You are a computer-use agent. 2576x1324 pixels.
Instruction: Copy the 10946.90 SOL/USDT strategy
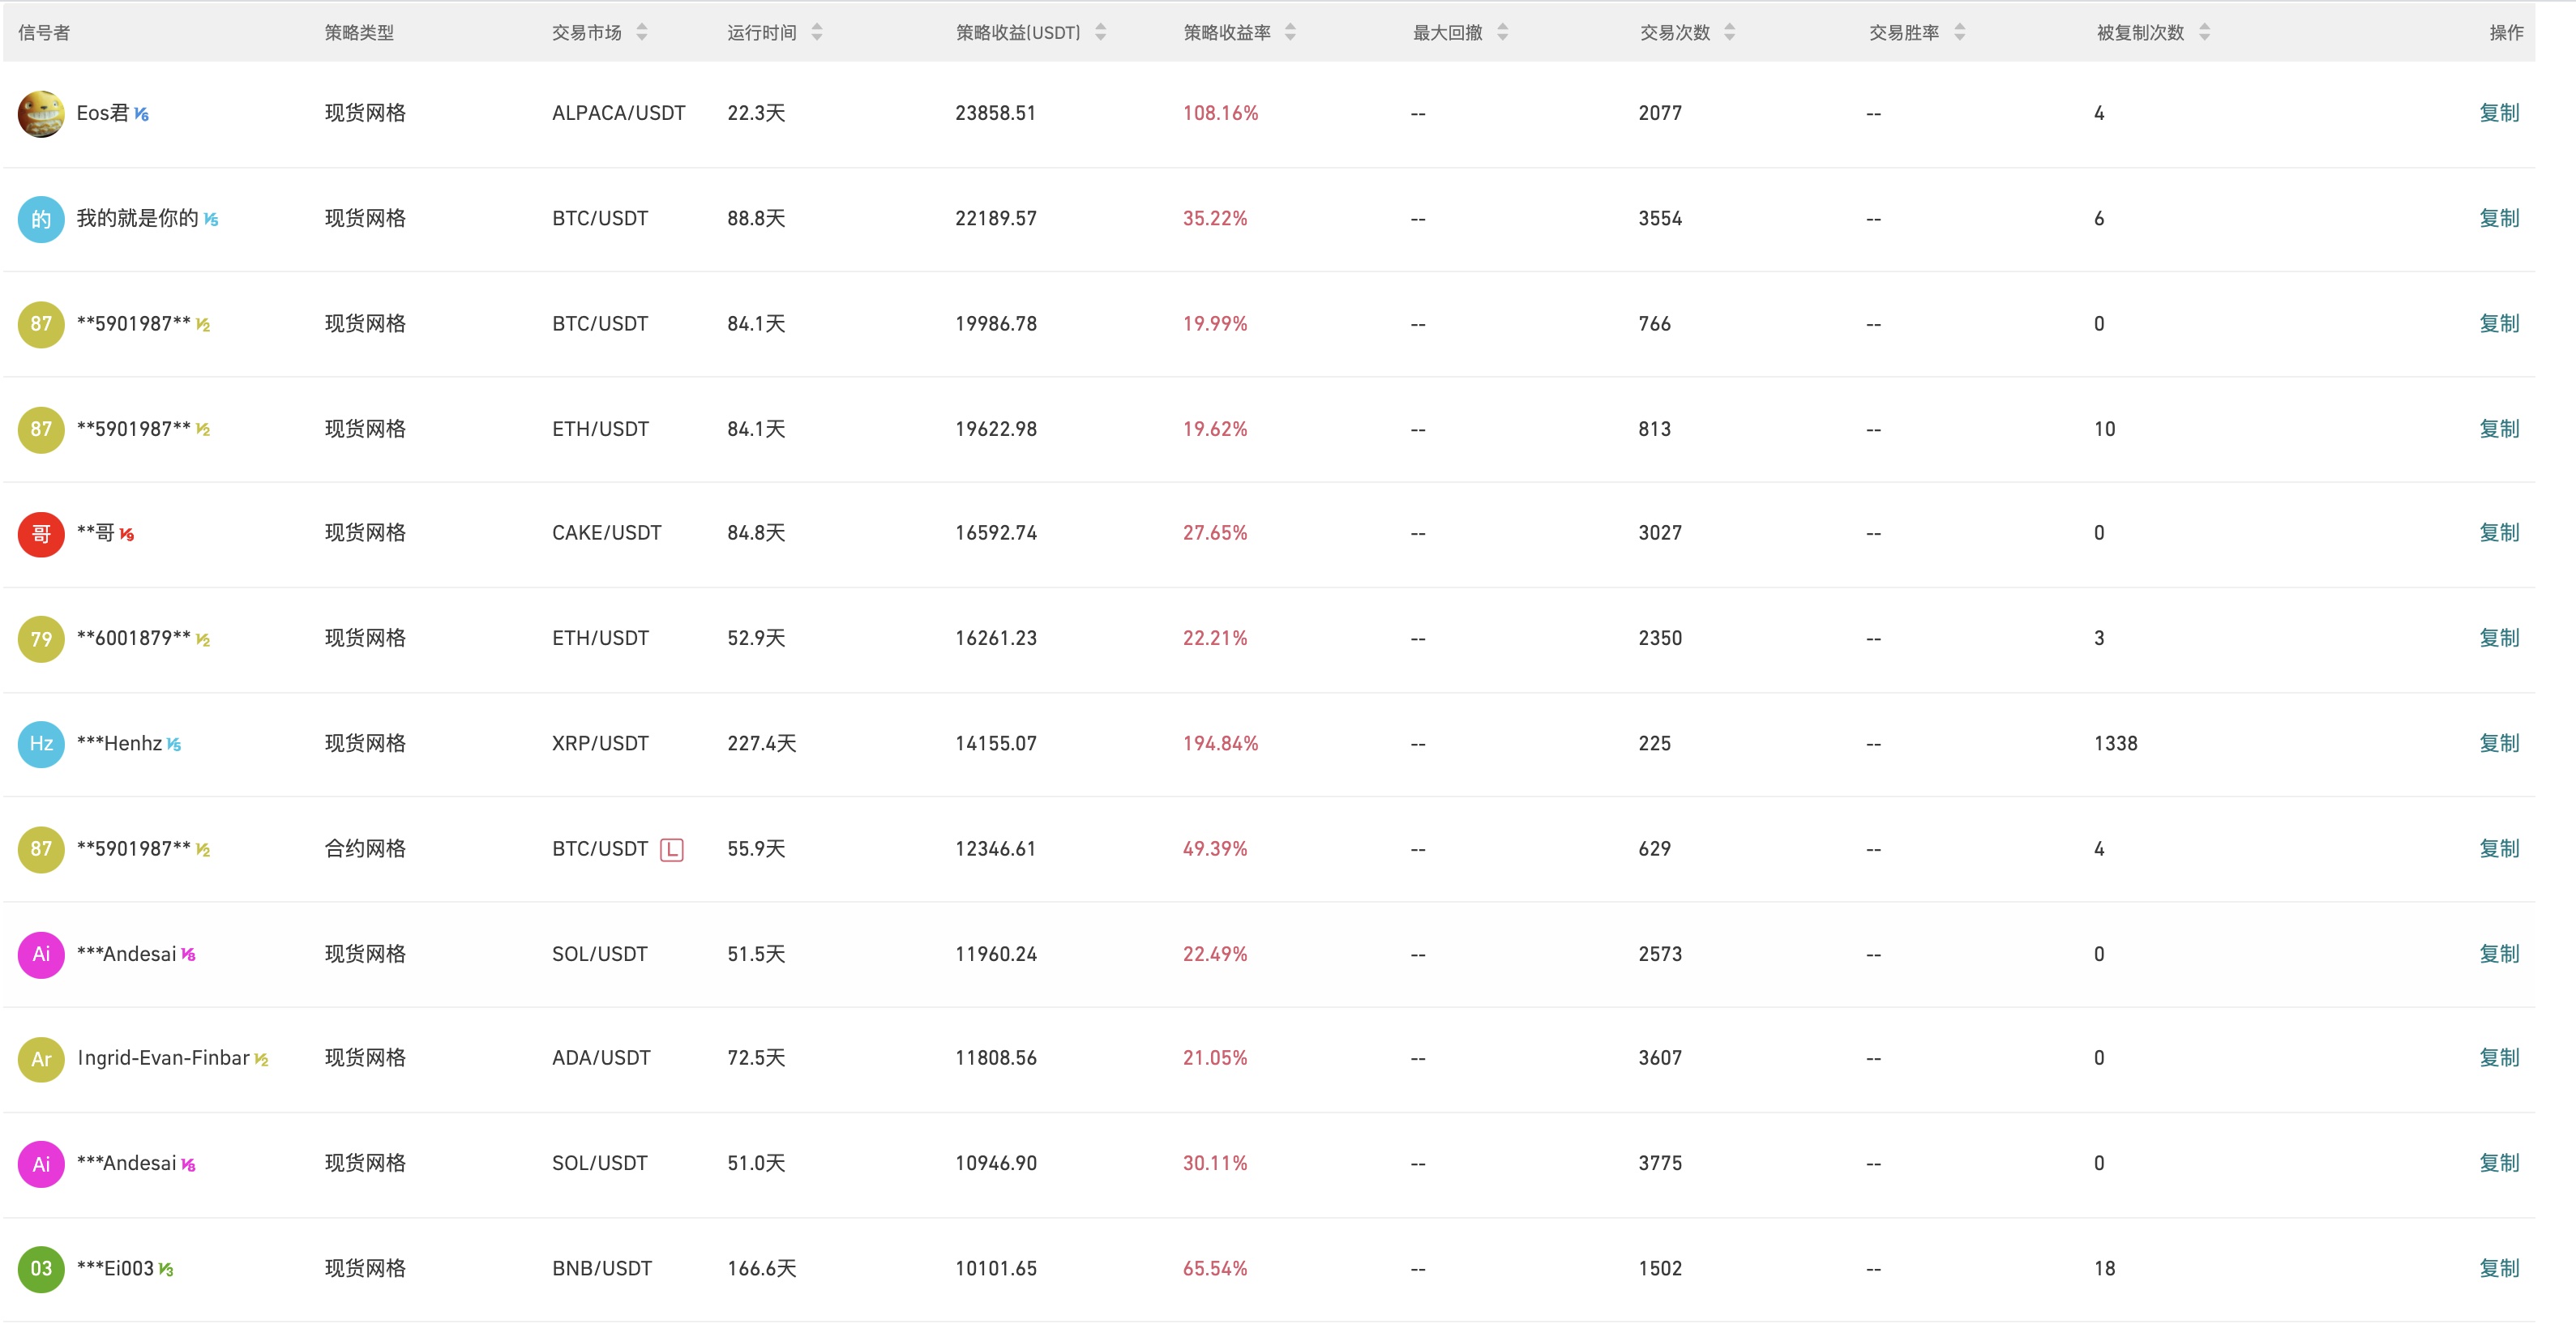2499,1162
